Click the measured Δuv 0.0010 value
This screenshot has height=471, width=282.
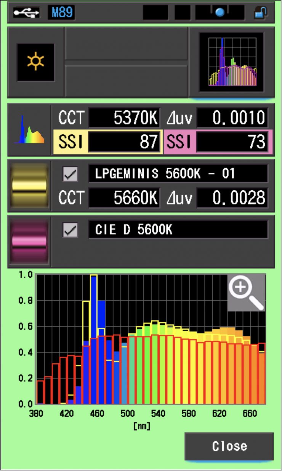point(232,118)
